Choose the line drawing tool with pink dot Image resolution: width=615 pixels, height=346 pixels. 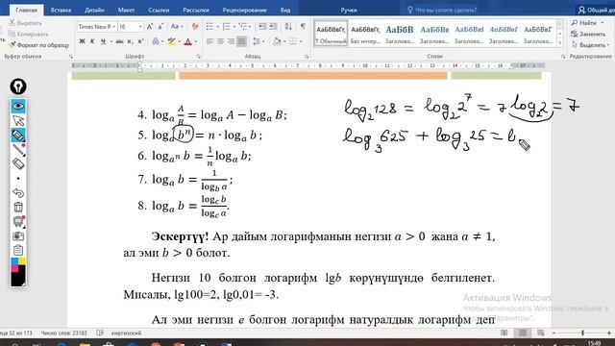tap(18, 150)
